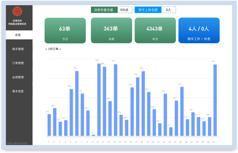Click the day 9 smallest bar

(x=93, y=135)
